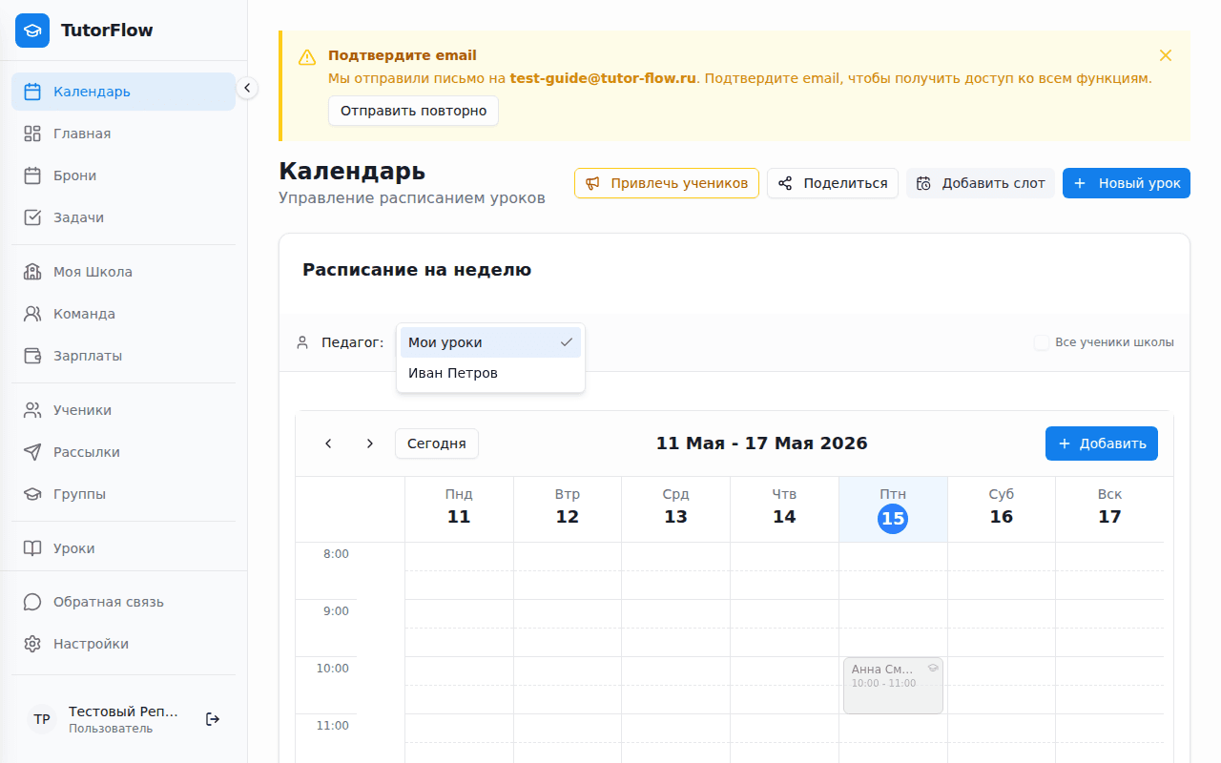
Task: Select Иван Петров in teacher dropdown
Action: [490, 373]
